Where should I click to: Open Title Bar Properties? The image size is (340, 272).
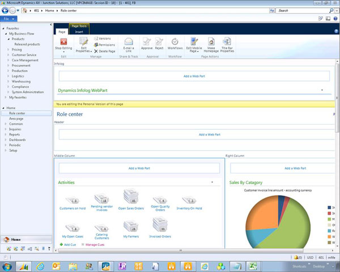tap(227, 44)
